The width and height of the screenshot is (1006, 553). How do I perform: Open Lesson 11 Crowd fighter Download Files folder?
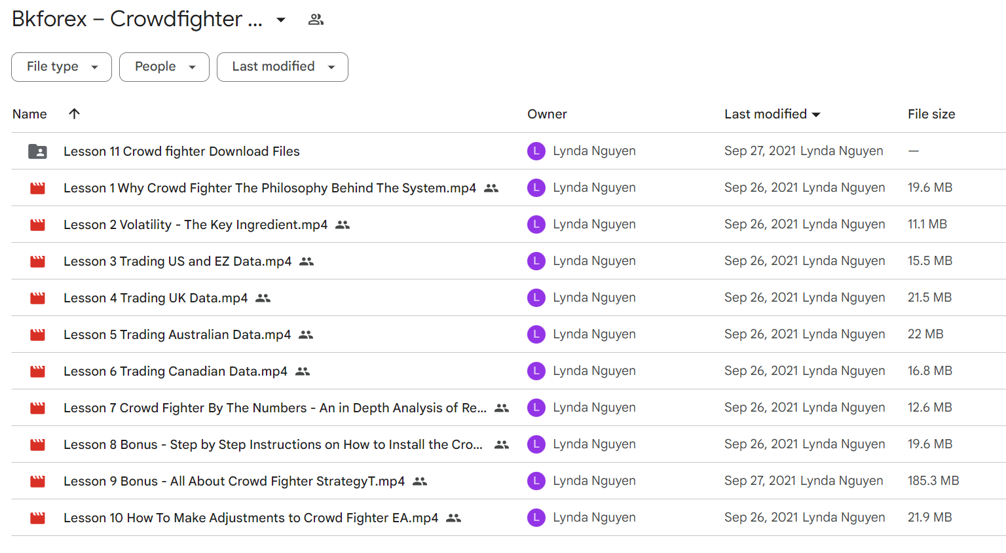181,151
